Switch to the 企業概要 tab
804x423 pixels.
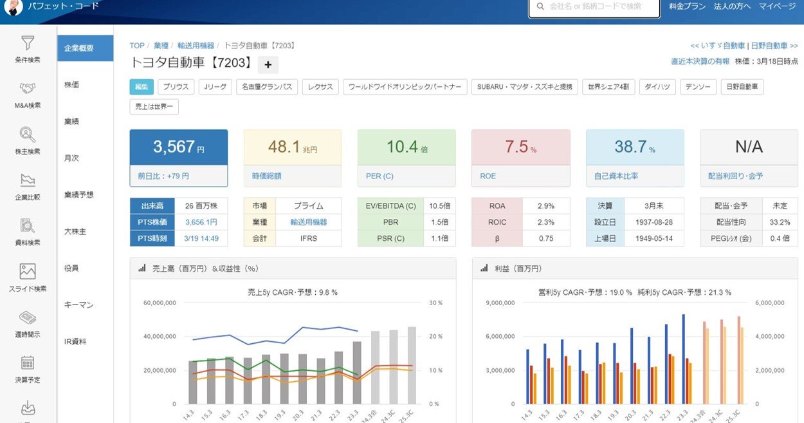click(85, 48)
